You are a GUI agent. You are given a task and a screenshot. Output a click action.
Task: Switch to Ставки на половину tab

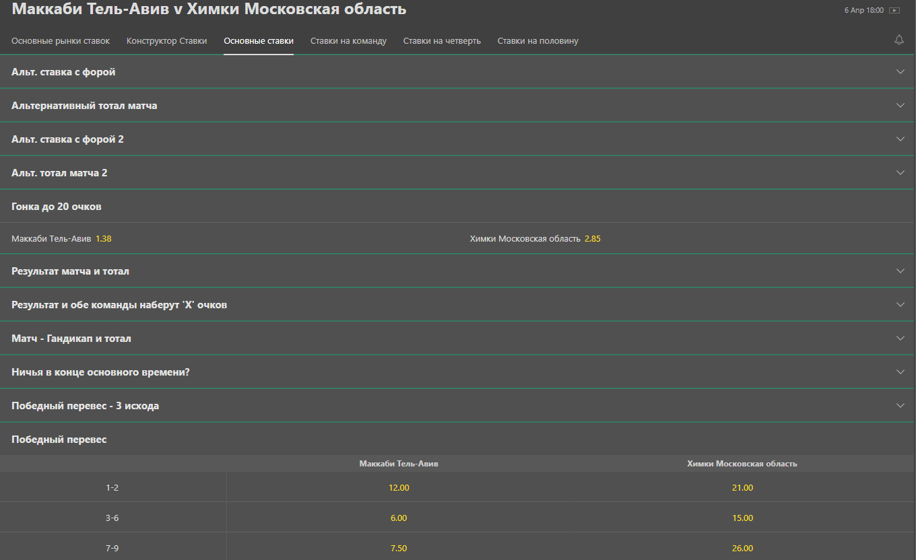coord(537,41)
